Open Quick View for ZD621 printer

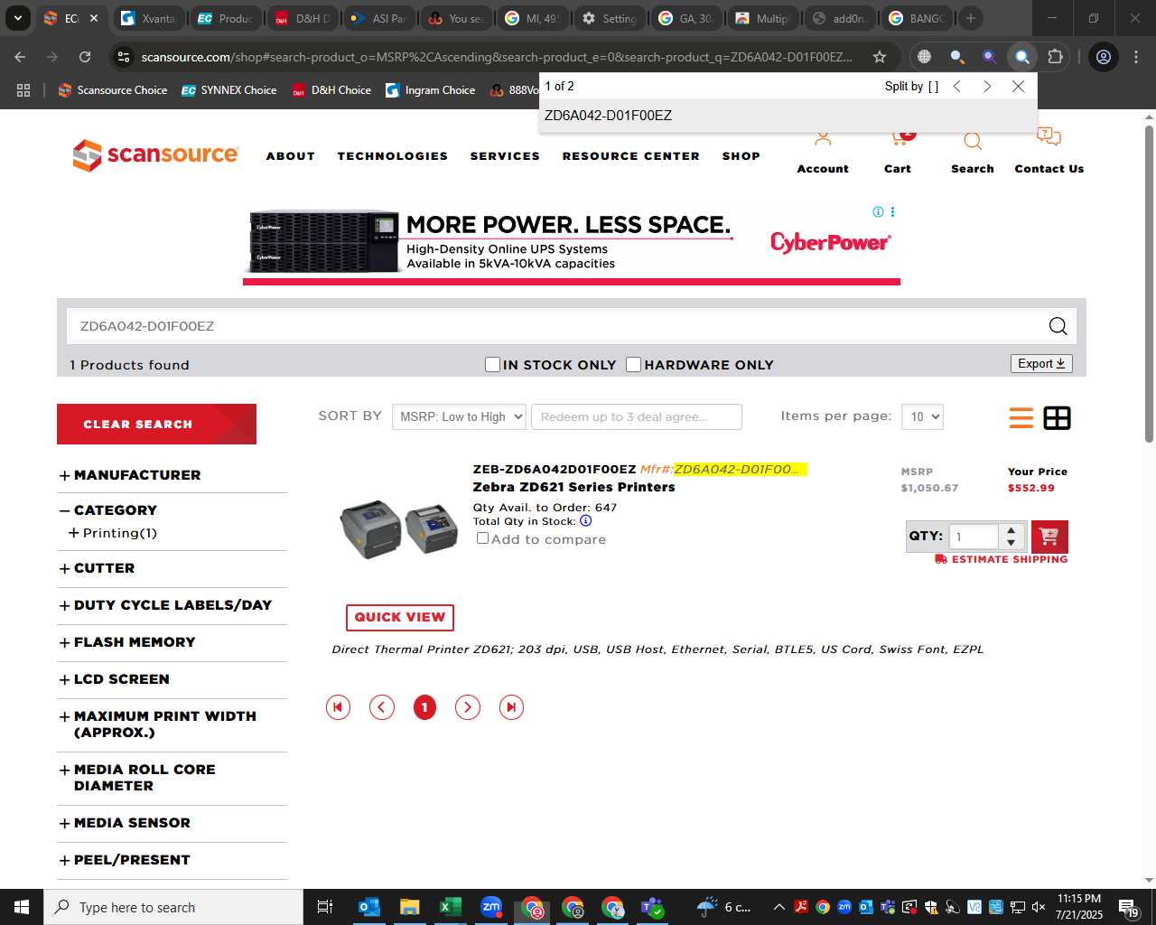400,617
